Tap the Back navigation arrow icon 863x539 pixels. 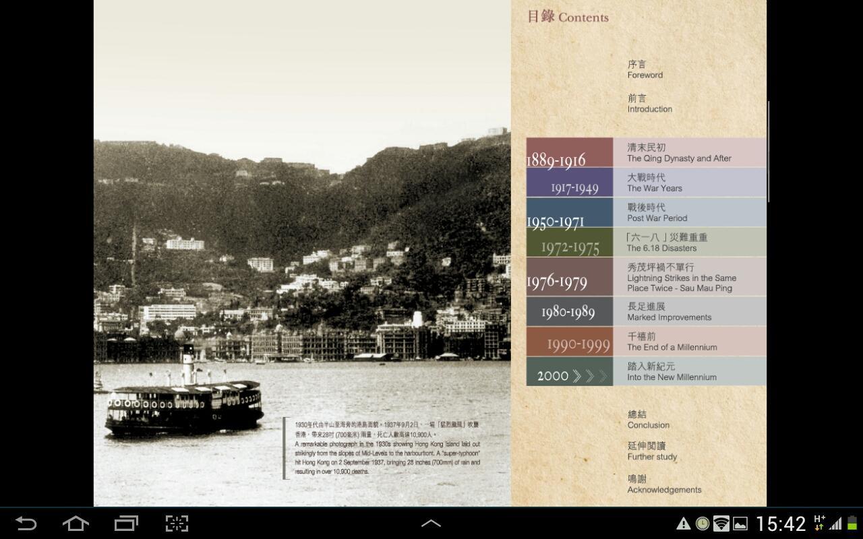[26, 522]
